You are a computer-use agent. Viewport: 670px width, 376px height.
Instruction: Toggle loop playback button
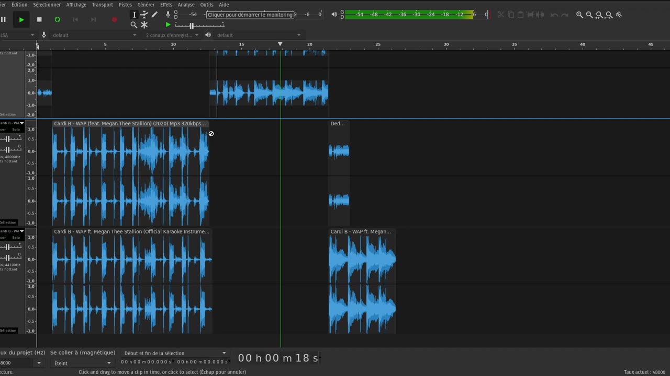coord(57,19)
